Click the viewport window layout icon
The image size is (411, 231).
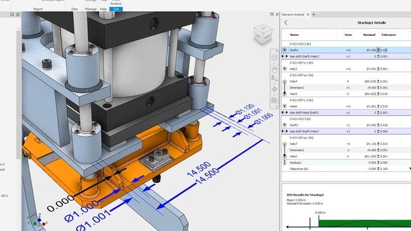[272, 14]
